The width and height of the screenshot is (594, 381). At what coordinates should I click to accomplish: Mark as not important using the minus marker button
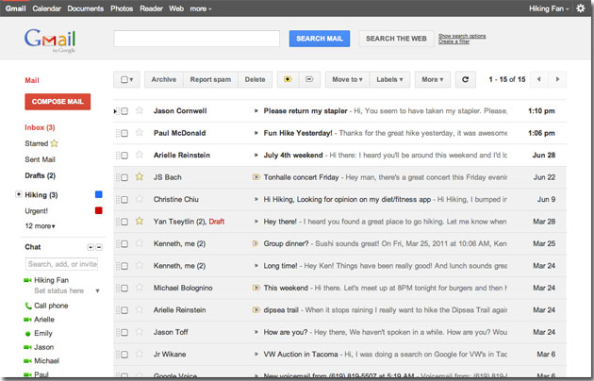(309, 79)
